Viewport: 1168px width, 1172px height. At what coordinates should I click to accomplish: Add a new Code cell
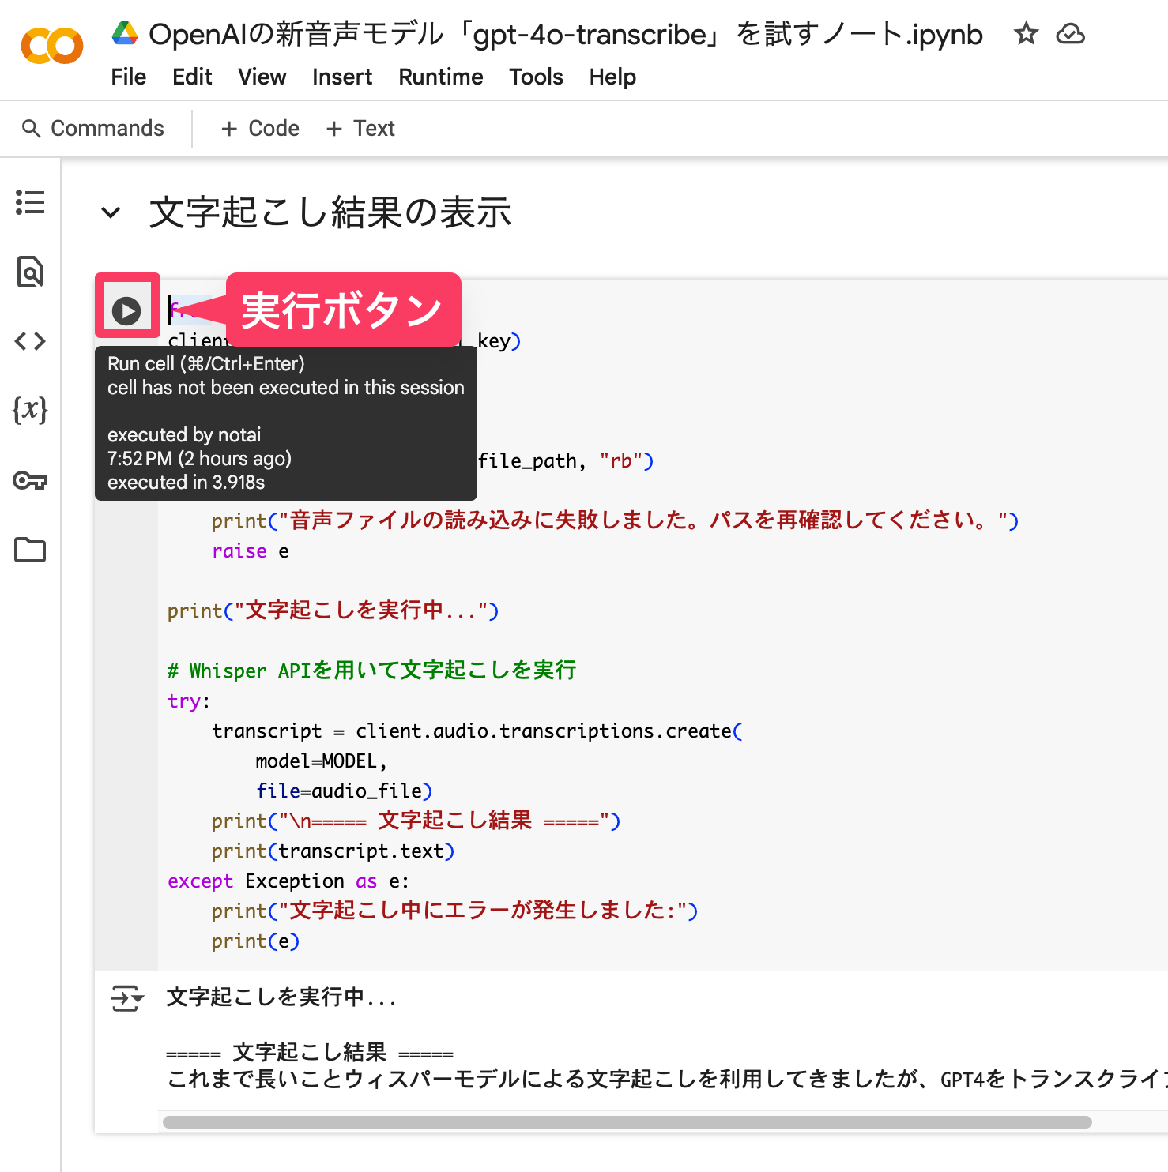[x=260, y=128]
